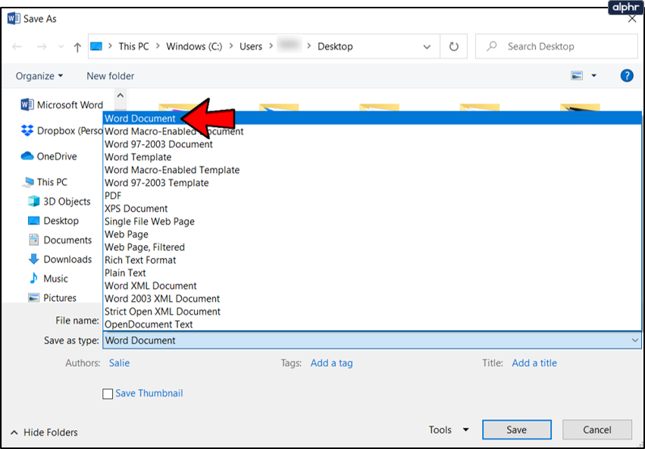Open the Help button

(627, 76)
